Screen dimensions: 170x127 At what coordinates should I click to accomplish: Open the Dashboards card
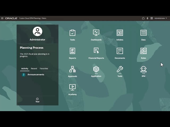pos(96,35)
